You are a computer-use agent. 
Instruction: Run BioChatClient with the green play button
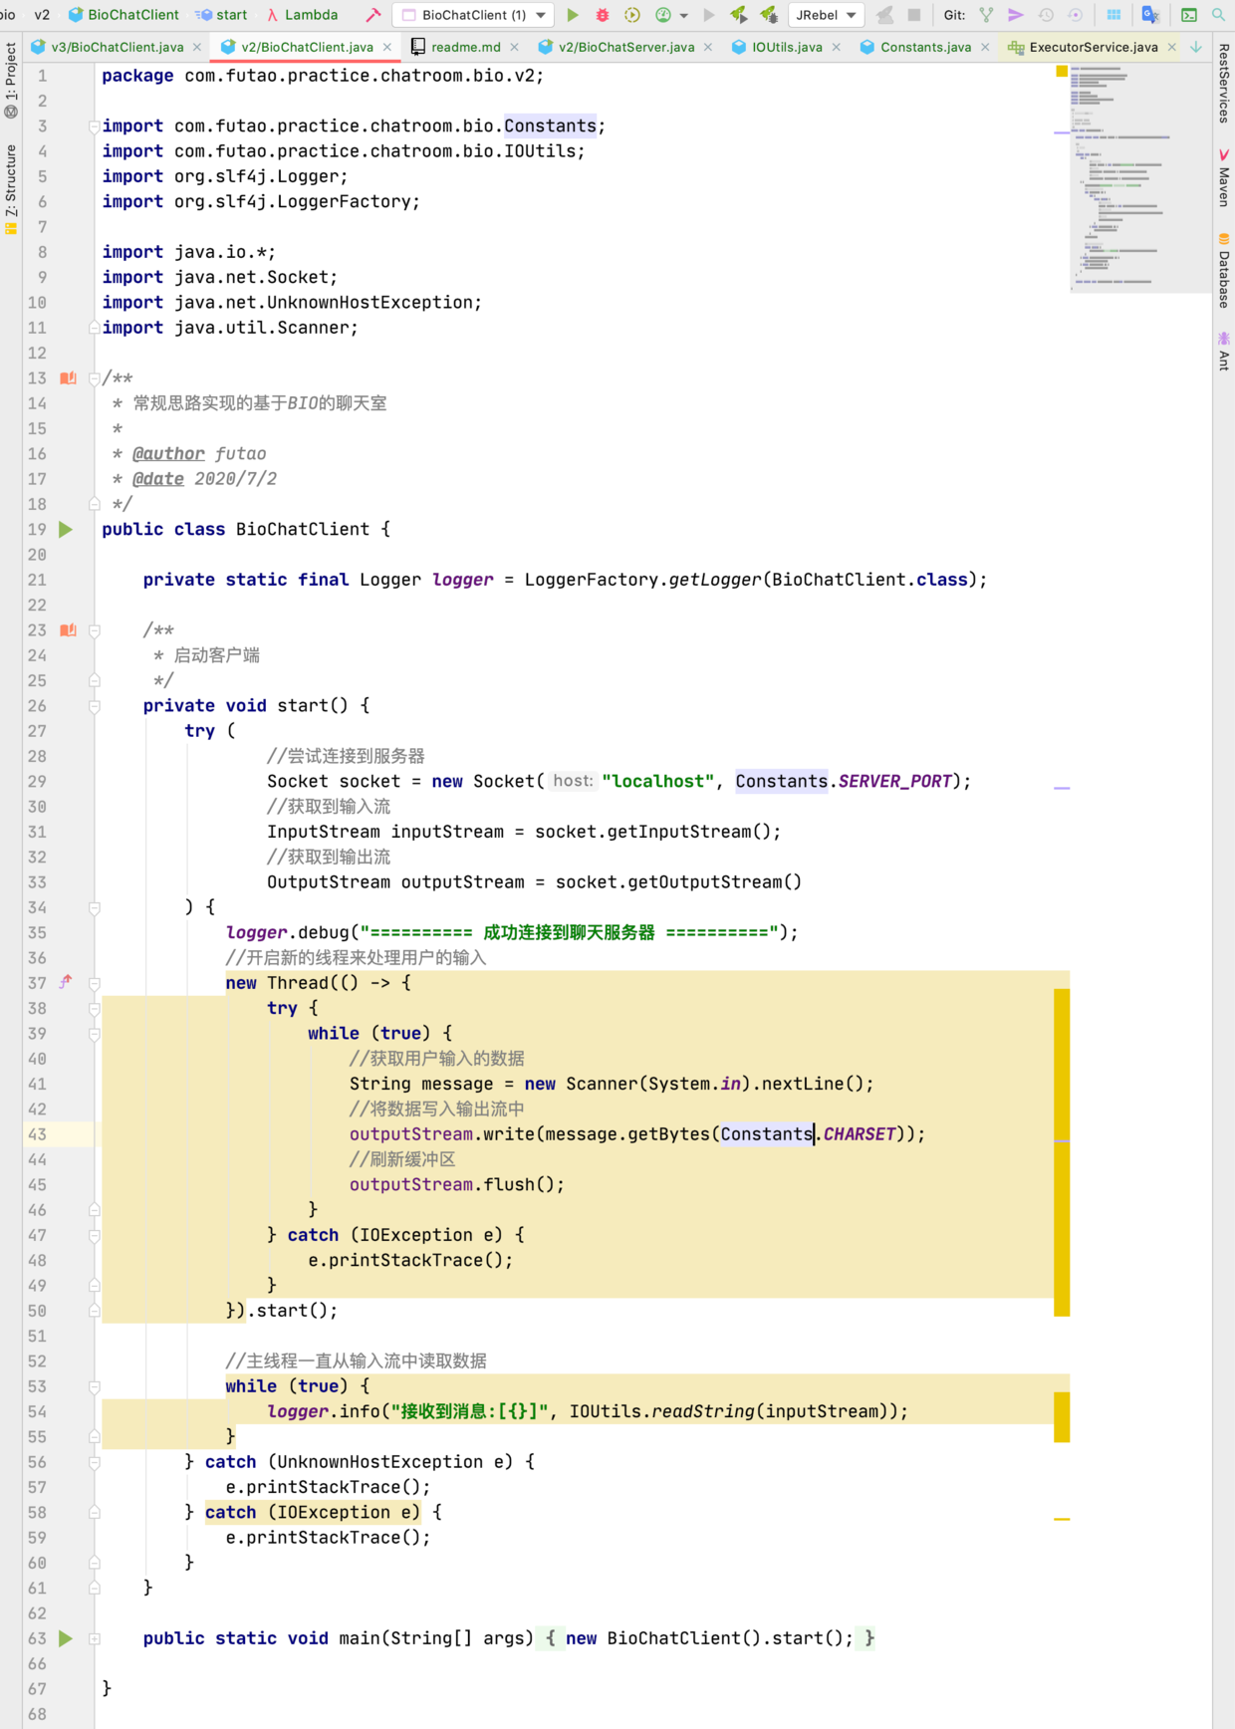pyautogui.click(x=573, y=15)
